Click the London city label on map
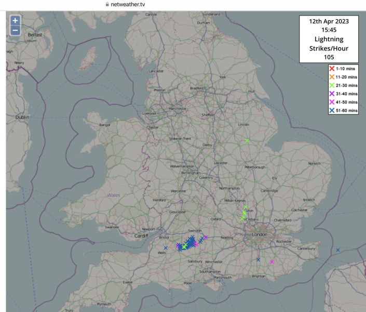The image size is (366, 312). 259,235
